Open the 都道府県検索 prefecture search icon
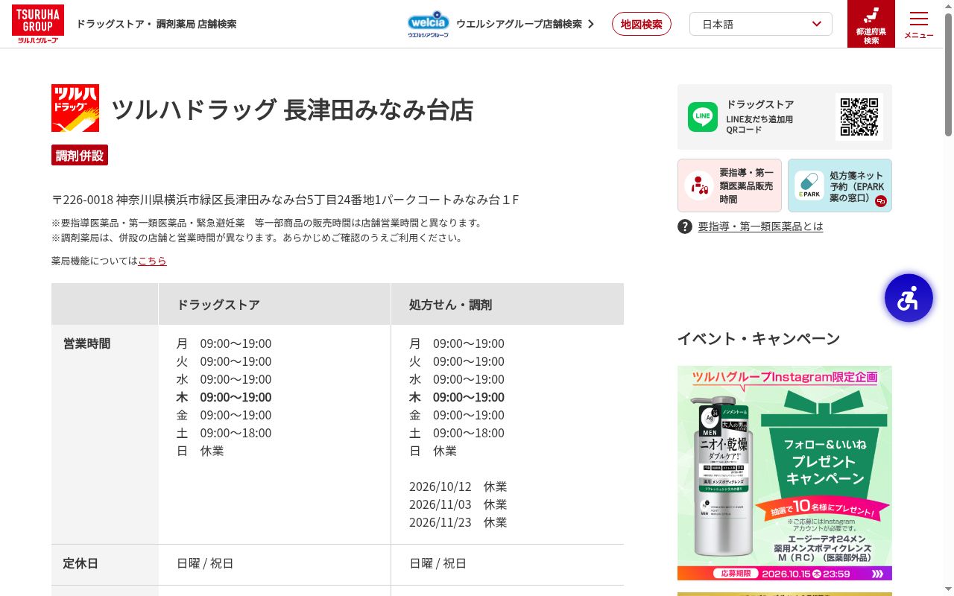The height and width of the screenshot is (596, 954). 871,24
